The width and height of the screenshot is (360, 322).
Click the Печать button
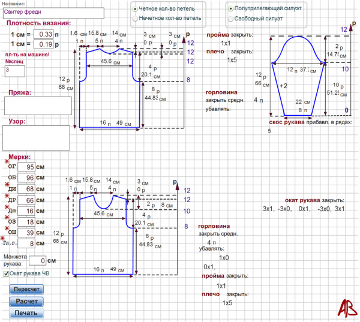pyautogui.click(x=26, y=312)
